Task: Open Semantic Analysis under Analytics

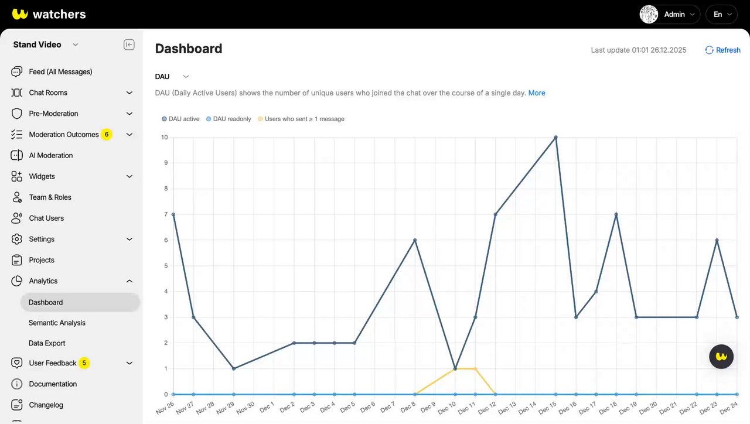Action: pos(57,323)
